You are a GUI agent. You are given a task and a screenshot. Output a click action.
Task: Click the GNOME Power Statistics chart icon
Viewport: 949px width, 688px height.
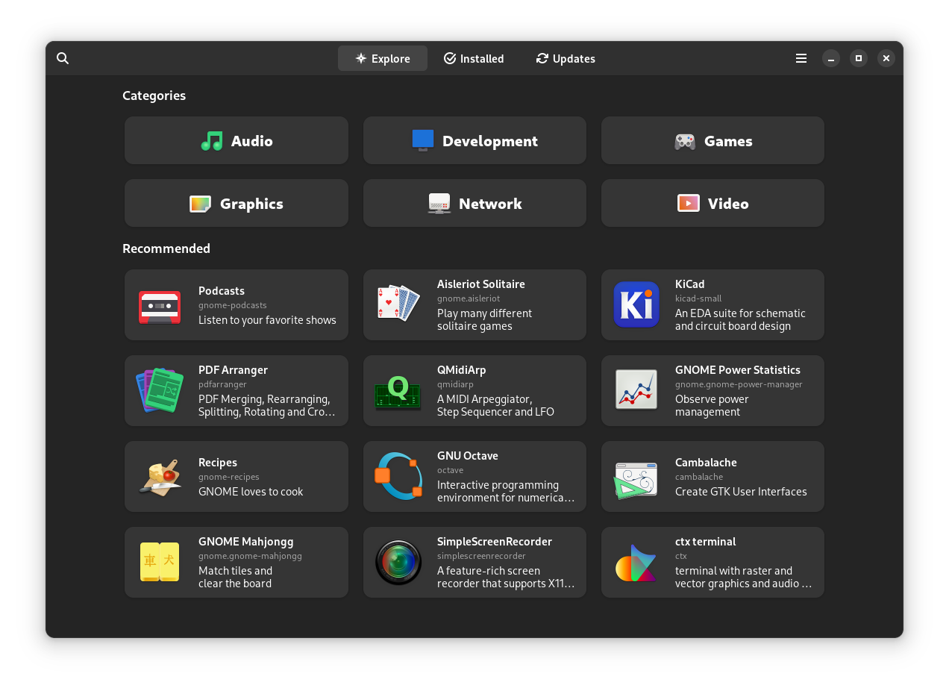click(x=636, y=390)
